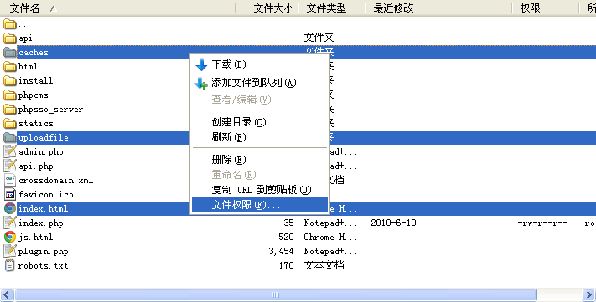The image size is (596, 302).
Task: Click the index.php Notepad file icon
Action: coord(10,223)
